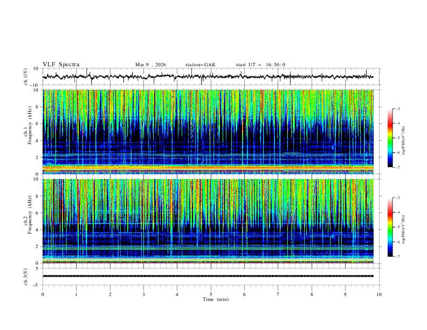This screenshot has height=330, width=427.
Task: Click the date text 'Mar.9 , 2026'
Action: [150, 65]
